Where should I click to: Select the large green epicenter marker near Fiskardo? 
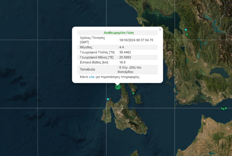point(118,87)
